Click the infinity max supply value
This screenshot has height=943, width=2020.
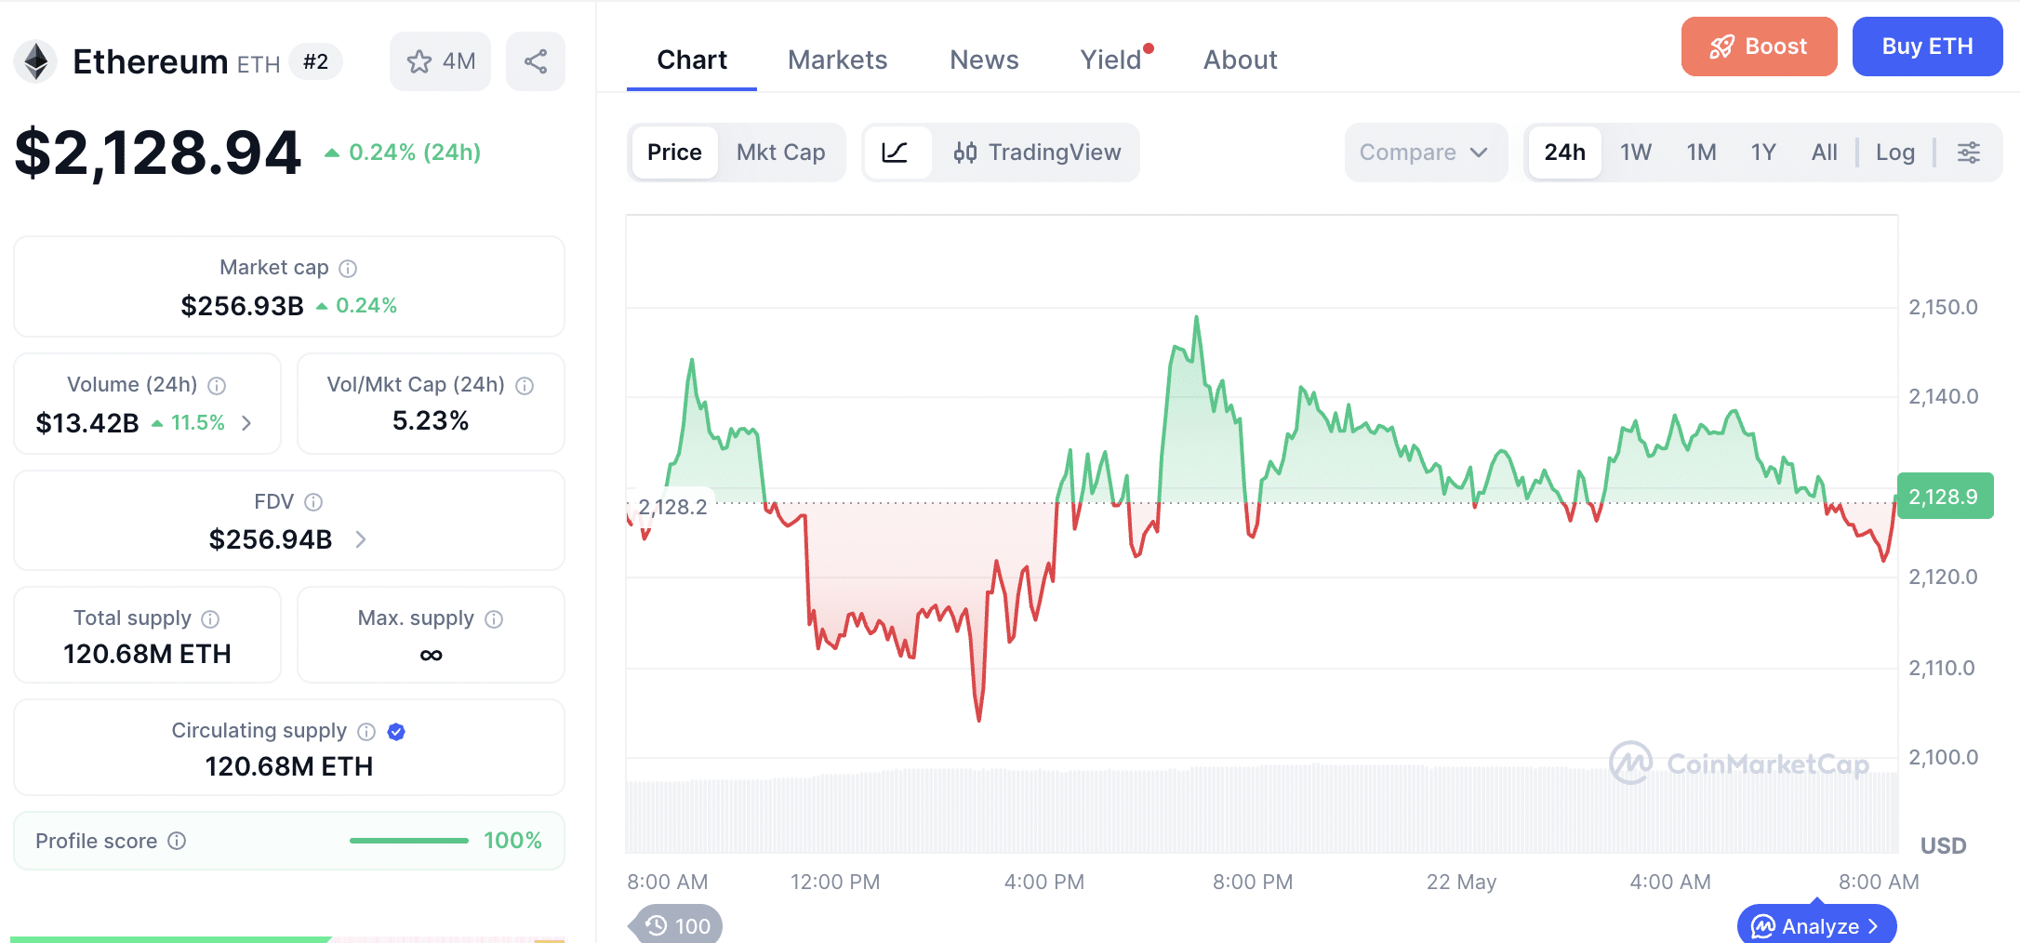coord(431,656)
